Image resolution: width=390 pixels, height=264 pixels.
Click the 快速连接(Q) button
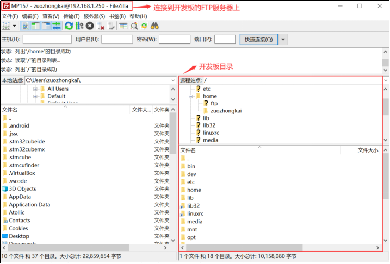click(259, 40)
